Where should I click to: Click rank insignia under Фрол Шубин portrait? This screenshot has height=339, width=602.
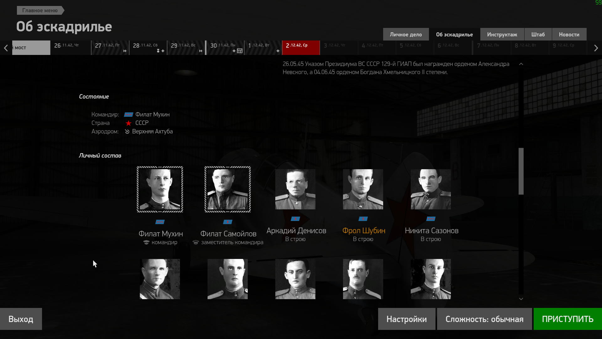(x=363, y=219)
